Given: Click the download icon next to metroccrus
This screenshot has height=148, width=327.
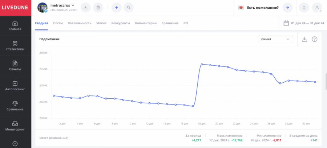Looking at the screenshot, I should pyautogui.click(x=85, y=7).
